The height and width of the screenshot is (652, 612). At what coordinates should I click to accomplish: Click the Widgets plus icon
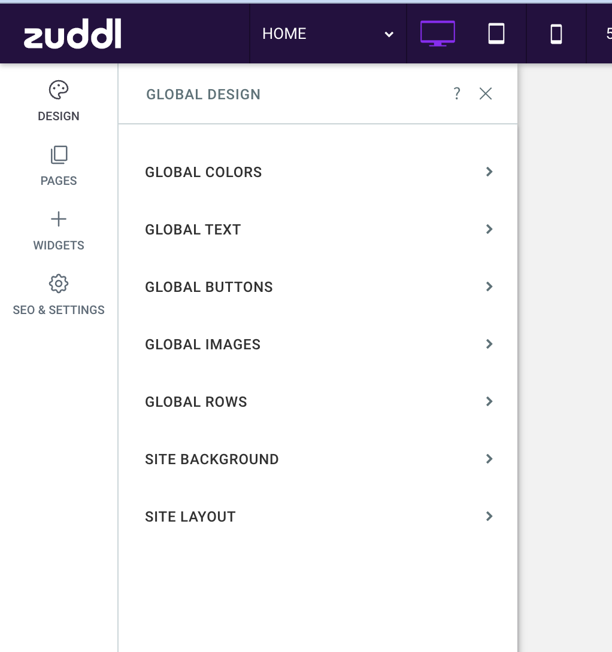coord(58,219)
